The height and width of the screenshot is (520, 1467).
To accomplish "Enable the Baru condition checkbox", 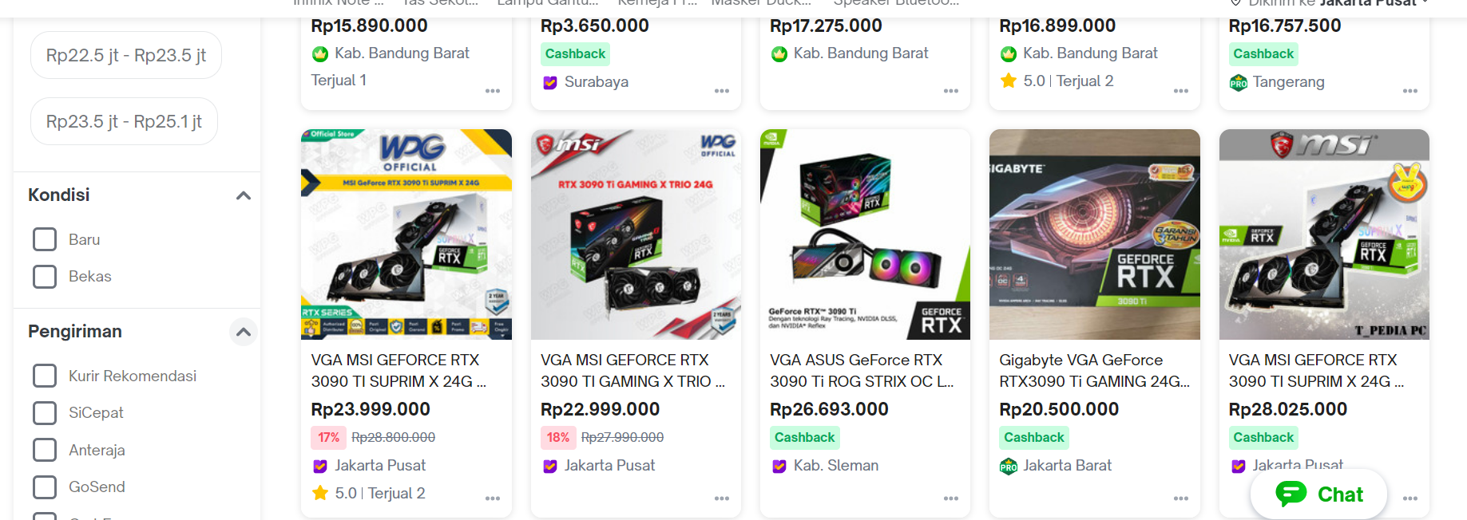I will [45, 239].
